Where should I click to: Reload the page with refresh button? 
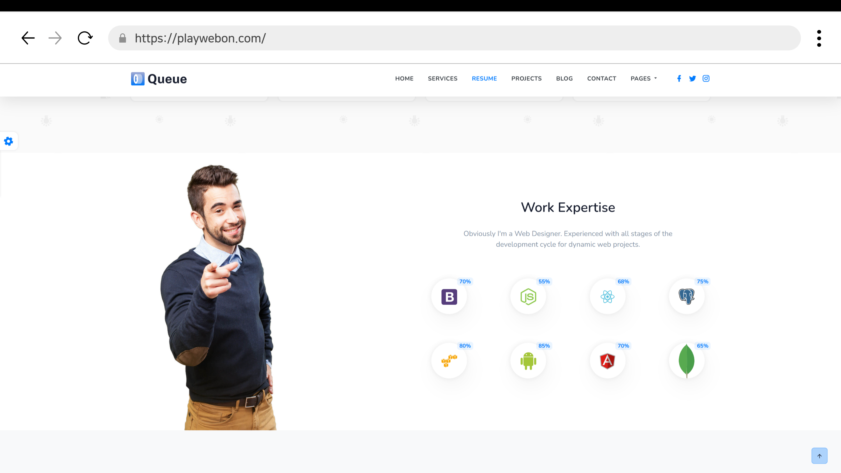(85, 38)
